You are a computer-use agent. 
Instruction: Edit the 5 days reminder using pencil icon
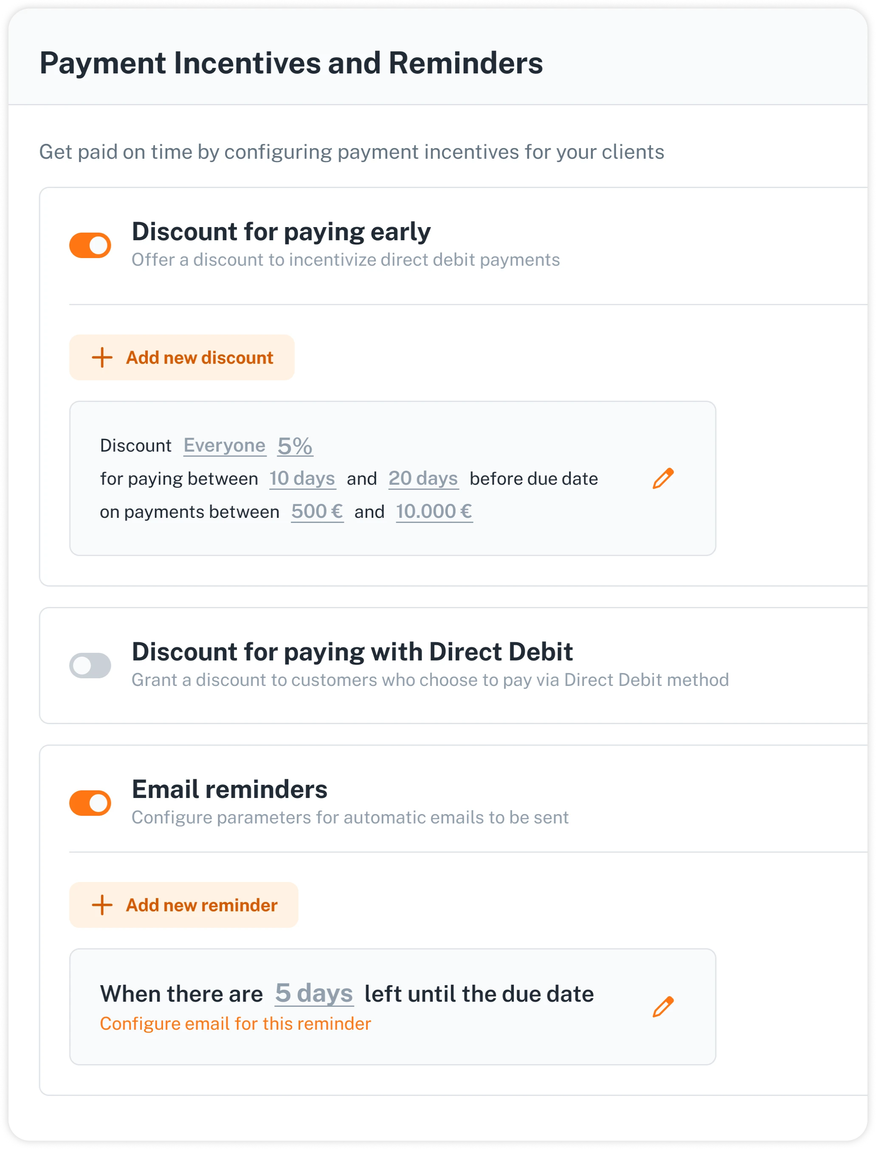[663, 1007]
